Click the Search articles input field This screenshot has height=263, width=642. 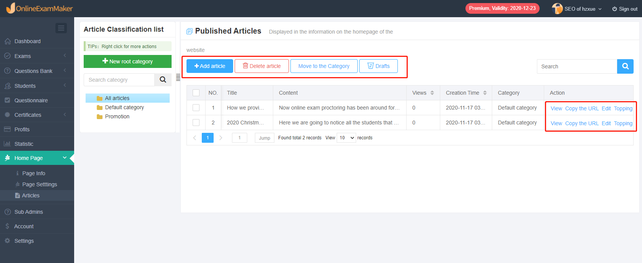(x=577, y=66)
